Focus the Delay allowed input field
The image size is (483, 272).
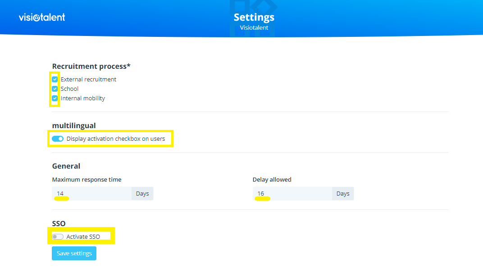(x=292, y=194)
